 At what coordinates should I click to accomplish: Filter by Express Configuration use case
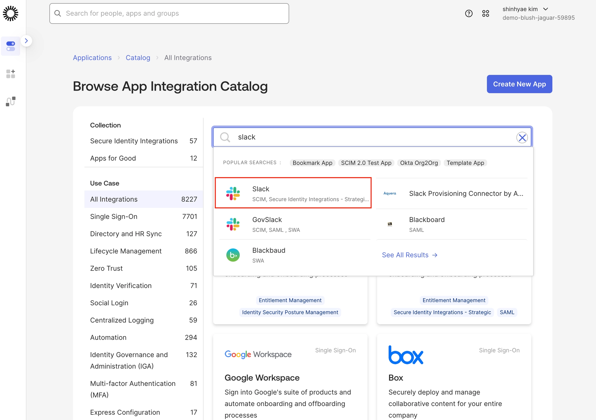pyautogui.click(x=143, y=412)
